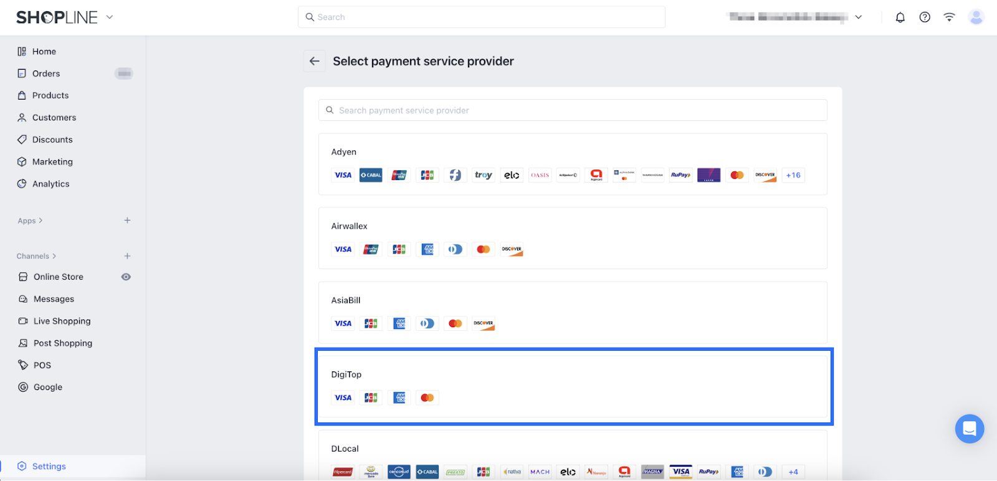
Task: Click the Messages chat icon
Action: 23,299
